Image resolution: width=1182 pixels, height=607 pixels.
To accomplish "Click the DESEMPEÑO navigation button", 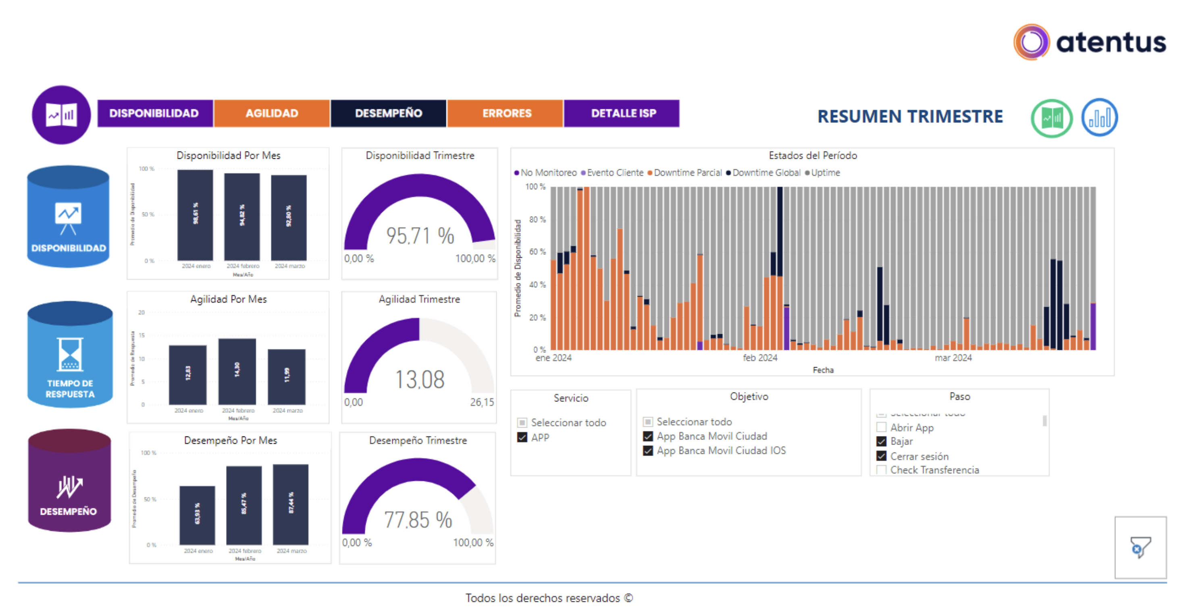I will coord(388,113).
